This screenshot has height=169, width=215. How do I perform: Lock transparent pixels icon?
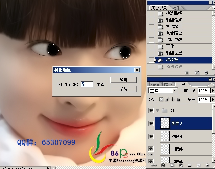(161, 99)
